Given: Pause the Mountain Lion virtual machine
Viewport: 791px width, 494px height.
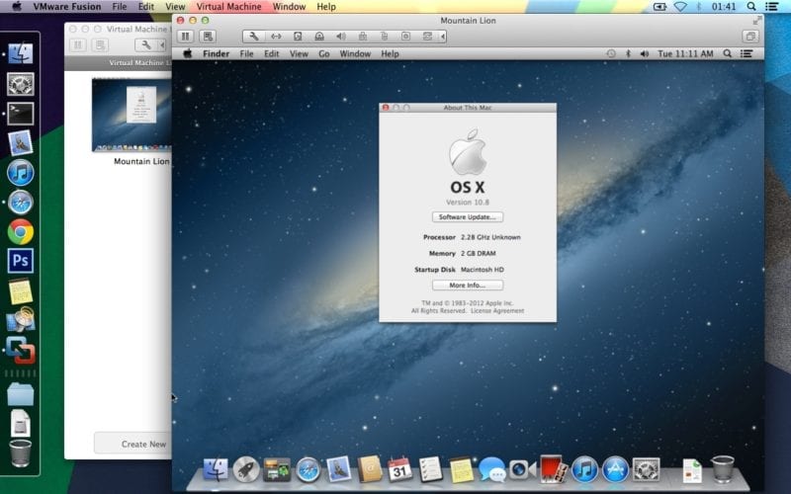Looking at the screenshot, I should (x=185, y=37).
